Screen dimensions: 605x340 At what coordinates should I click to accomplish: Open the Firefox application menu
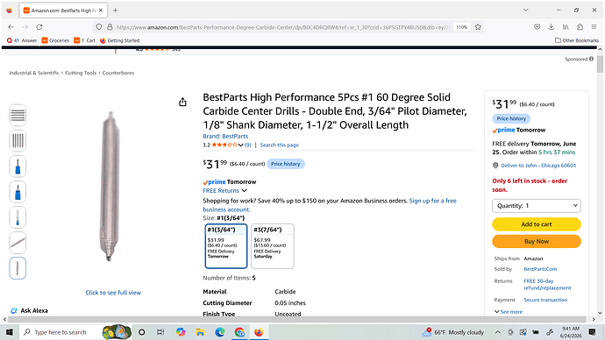(594, 27)
